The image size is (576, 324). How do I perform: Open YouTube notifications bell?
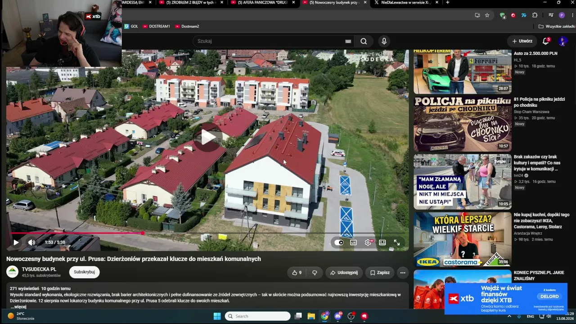point(546,41)
